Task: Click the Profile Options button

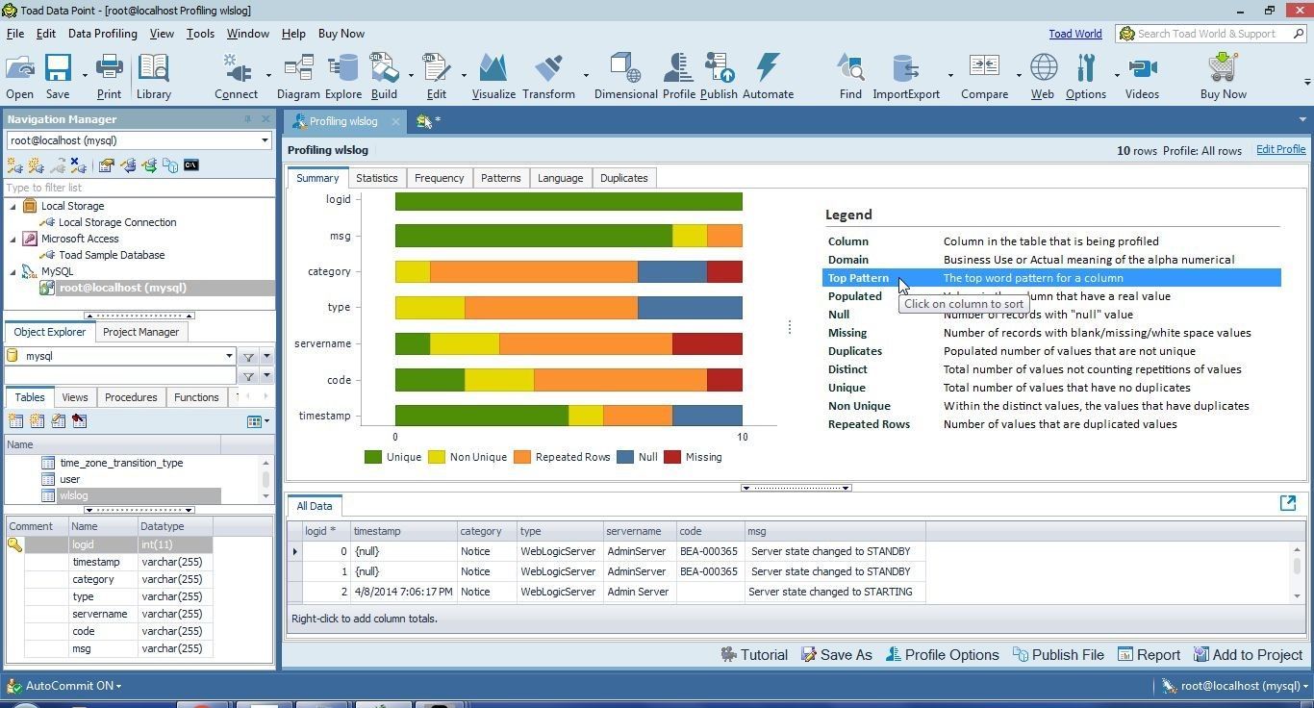Action: (942, 655)
